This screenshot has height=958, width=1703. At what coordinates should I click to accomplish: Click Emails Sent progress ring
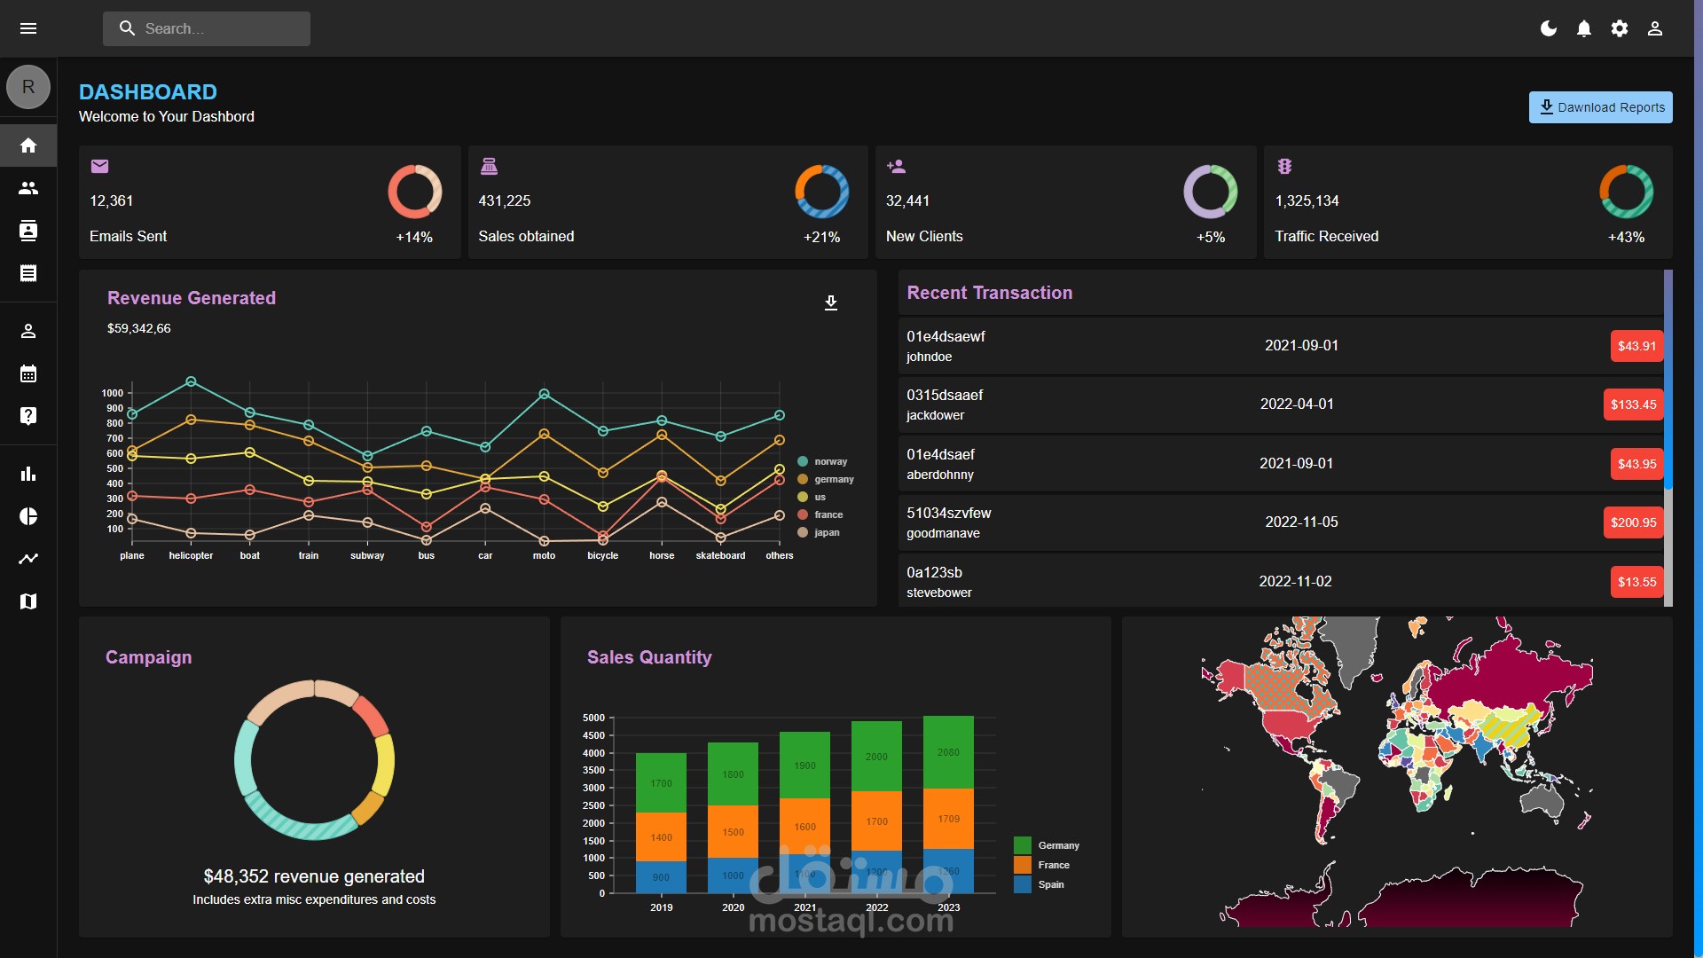coord(415,192)
